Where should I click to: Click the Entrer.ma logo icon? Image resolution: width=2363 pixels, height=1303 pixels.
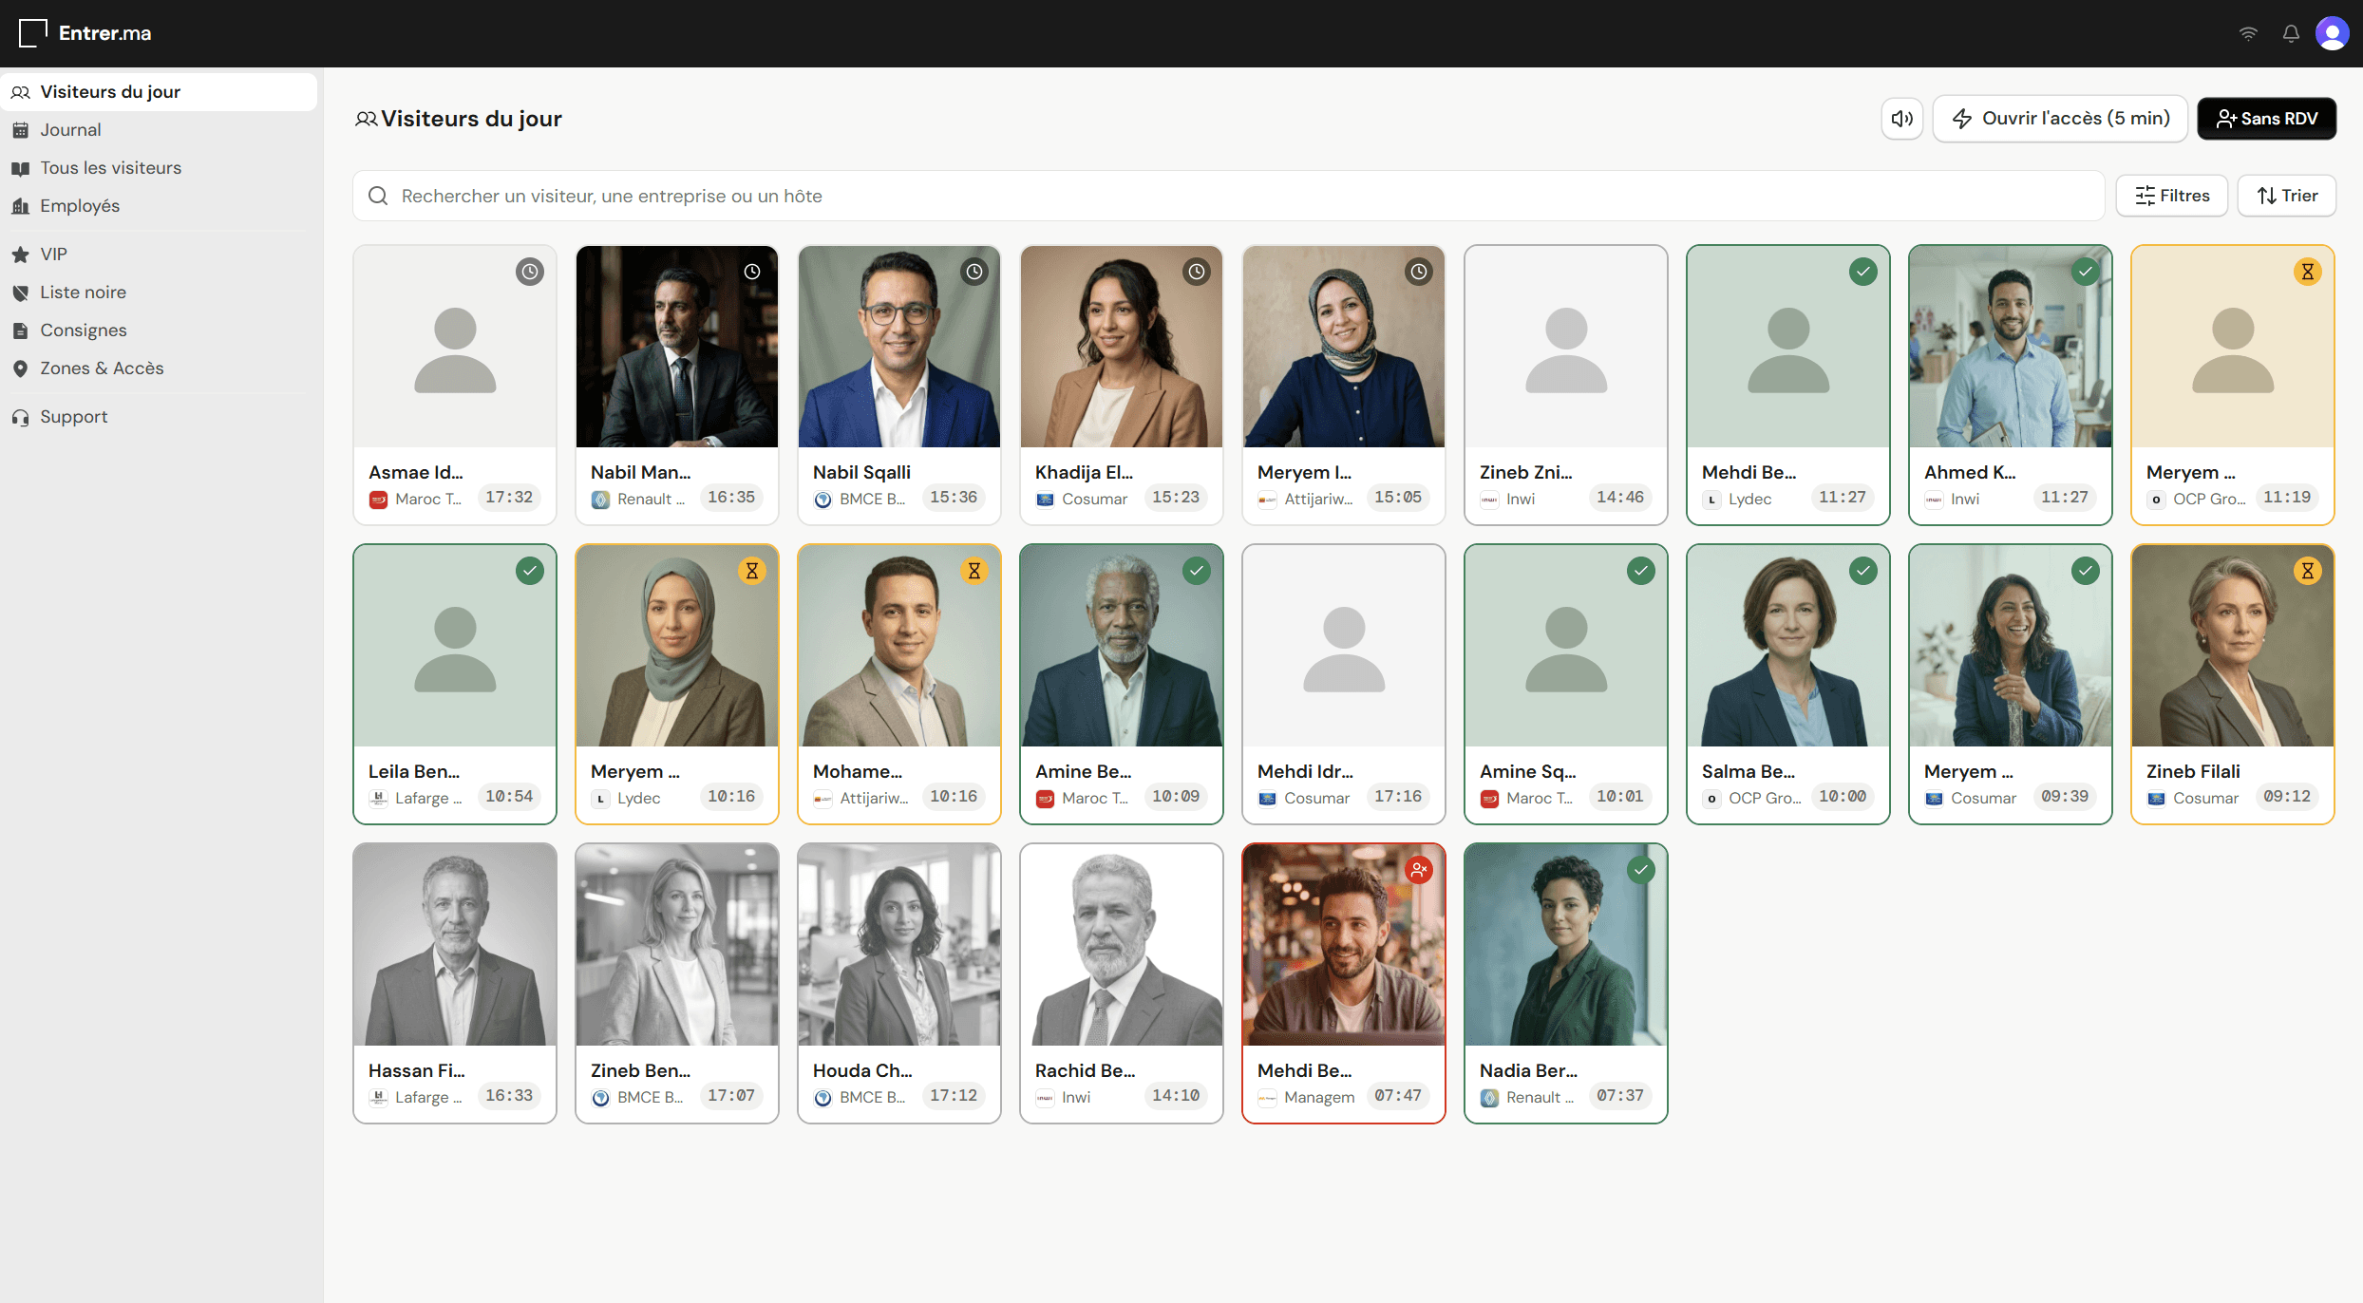(x=33, y=33)
